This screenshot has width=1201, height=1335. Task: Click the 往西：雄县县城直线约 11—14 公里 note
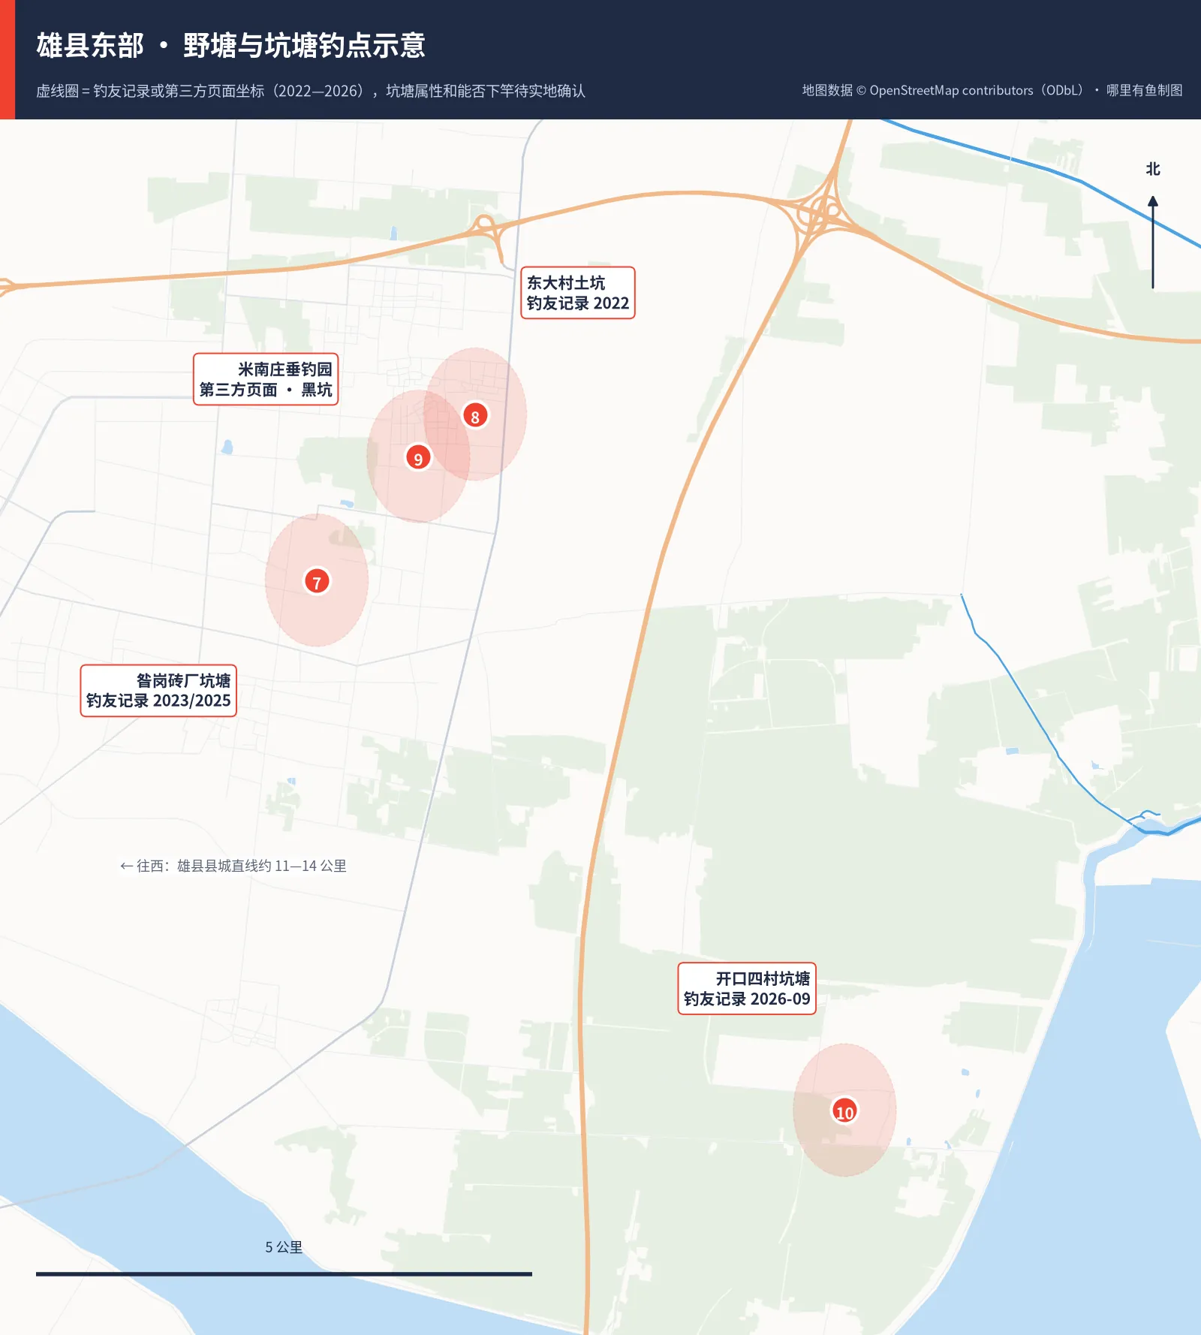coord(233,866)
